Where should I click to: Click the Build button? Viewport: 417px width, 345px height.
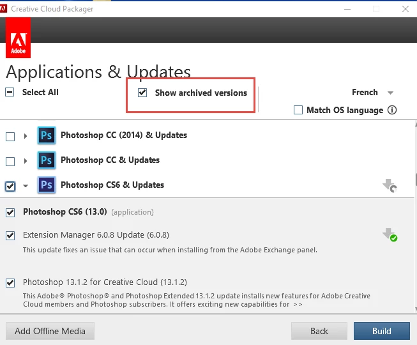tap(382, 331)
